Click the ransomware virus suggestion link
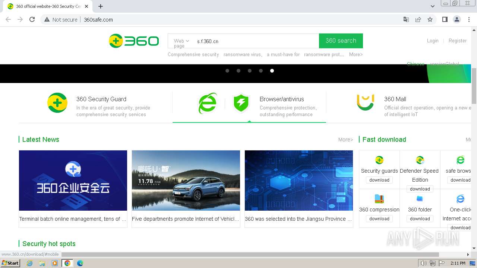The height and width of the screenshot is (268, 477). 243,54
